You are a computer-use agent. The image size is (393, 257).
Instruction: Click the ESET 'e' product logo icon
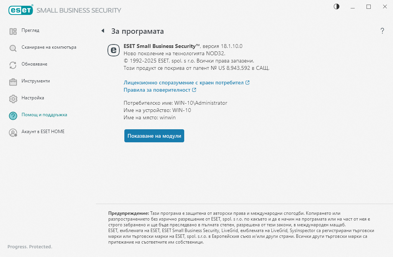coord(112,49)
